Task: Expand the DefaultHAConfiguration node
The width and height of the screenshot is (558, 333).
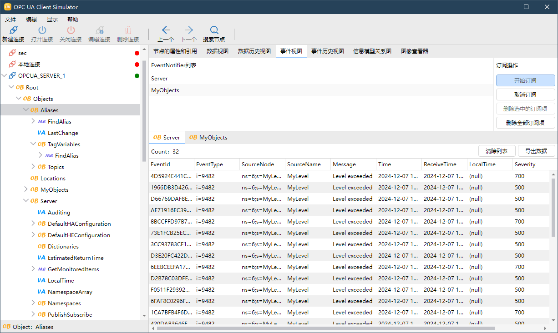Action: tap(33, 224)
